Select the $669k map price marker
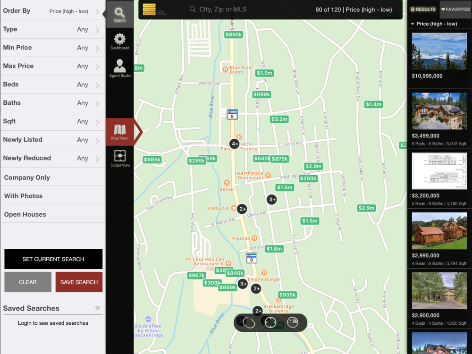472x354 pixels. pyautogui.click(x=228, y=287)
